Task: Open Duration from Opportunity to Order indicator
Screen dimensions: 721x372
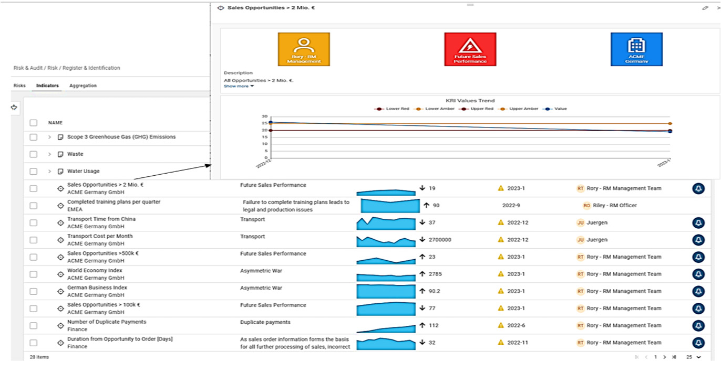Action: click(x=120, y=339)
